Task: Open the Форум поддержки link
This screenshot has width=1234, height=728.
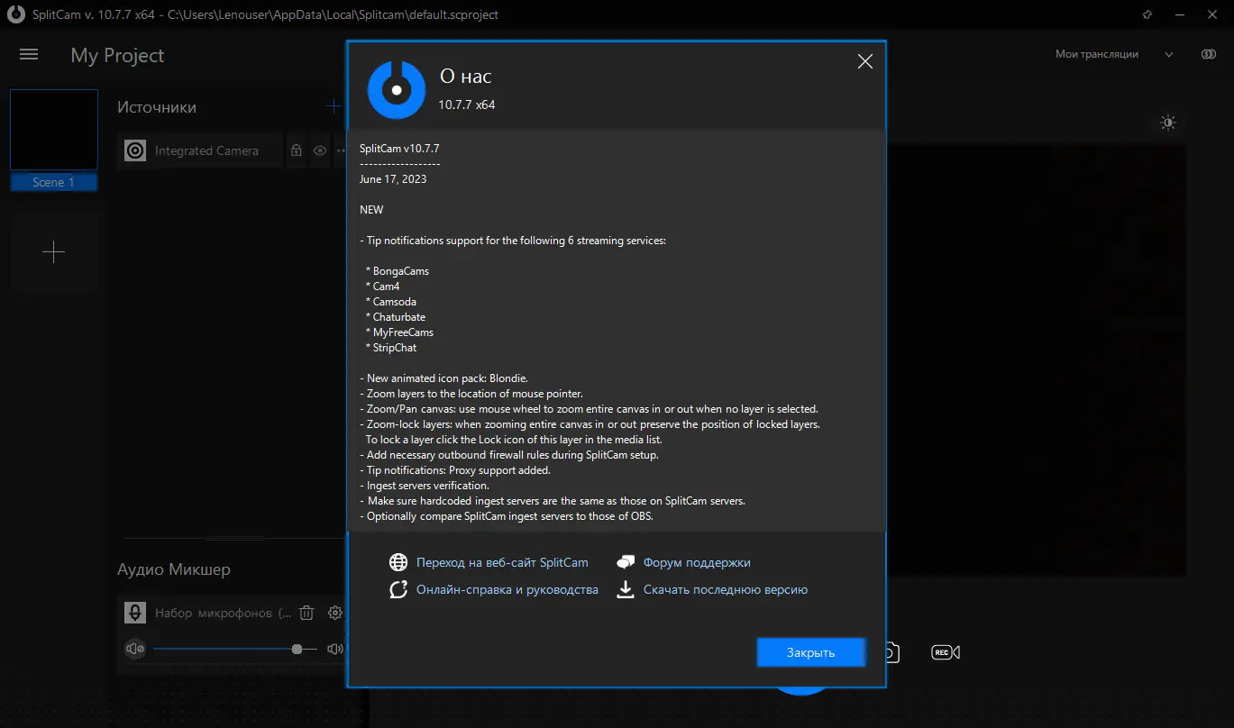Action: pyautogui.click(x=697, y=562)
